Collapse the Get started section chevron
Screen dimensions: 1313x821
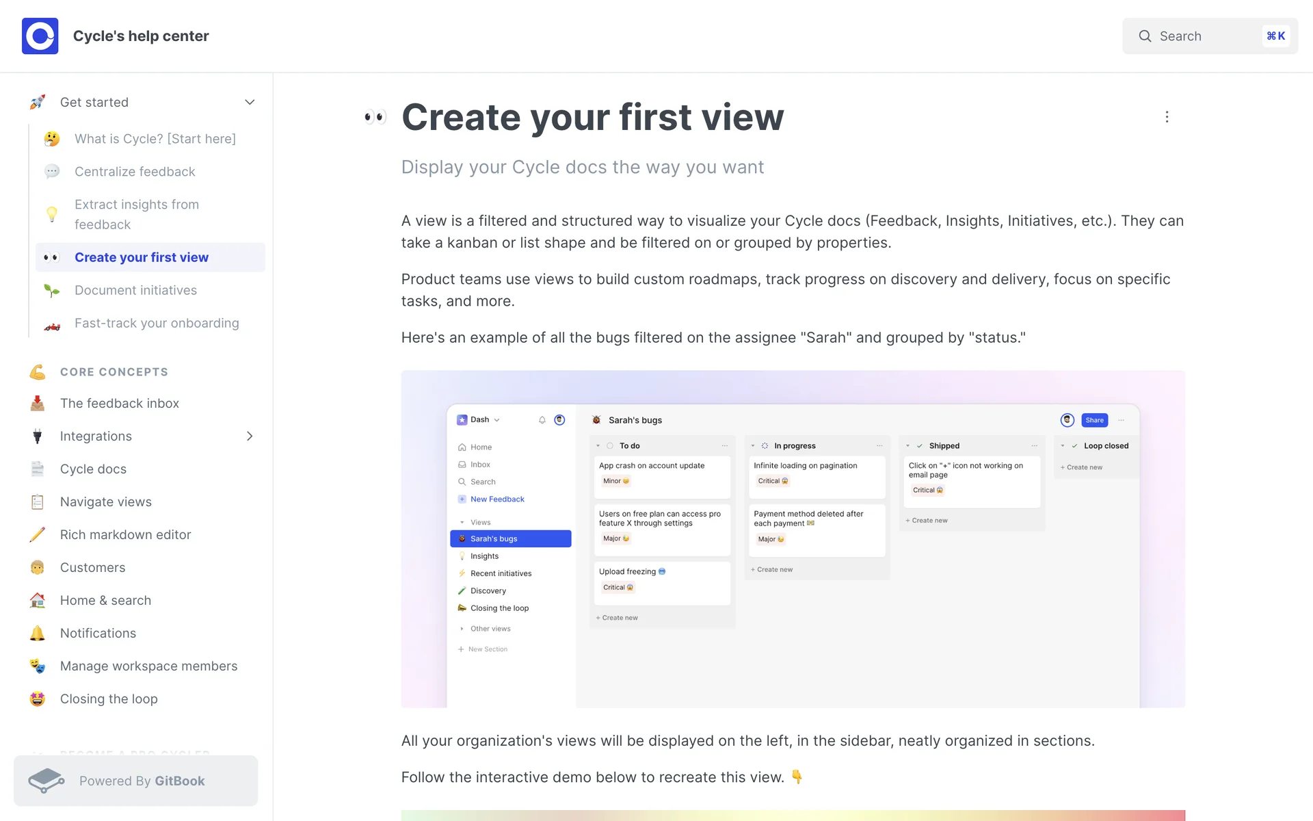coord(250,103)
